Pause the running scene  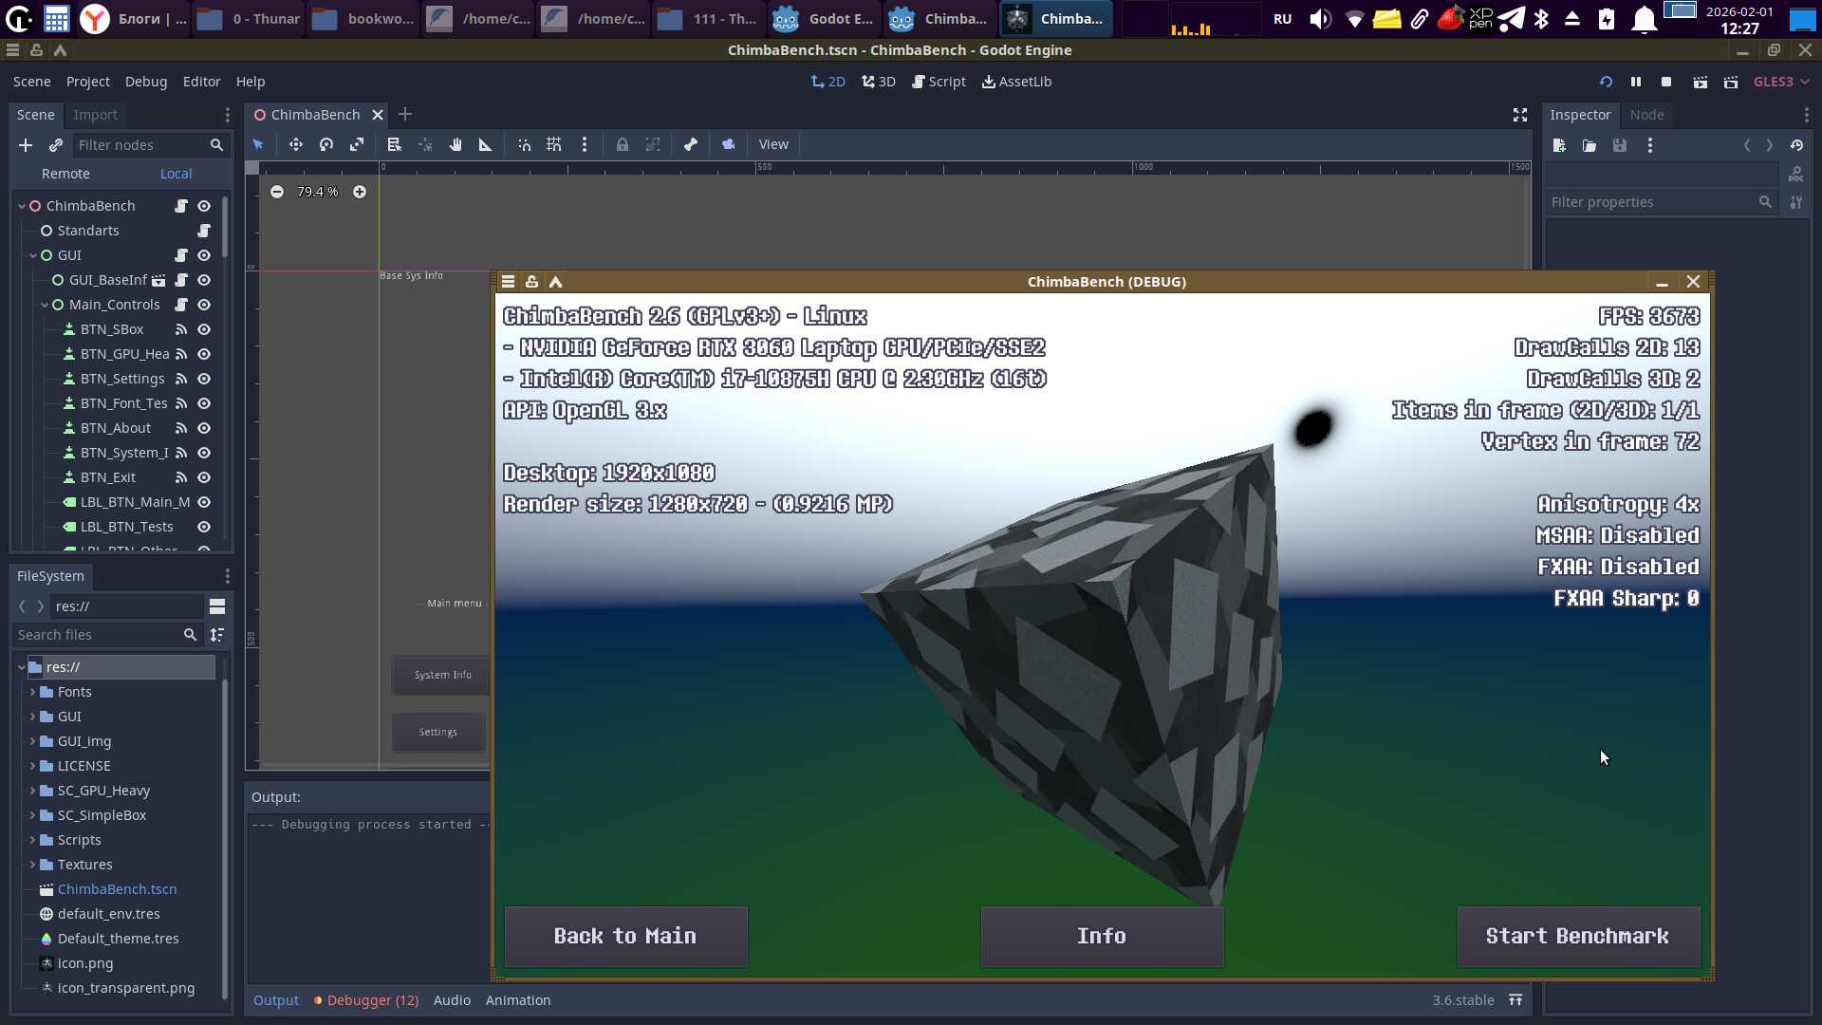[1636, 82]
